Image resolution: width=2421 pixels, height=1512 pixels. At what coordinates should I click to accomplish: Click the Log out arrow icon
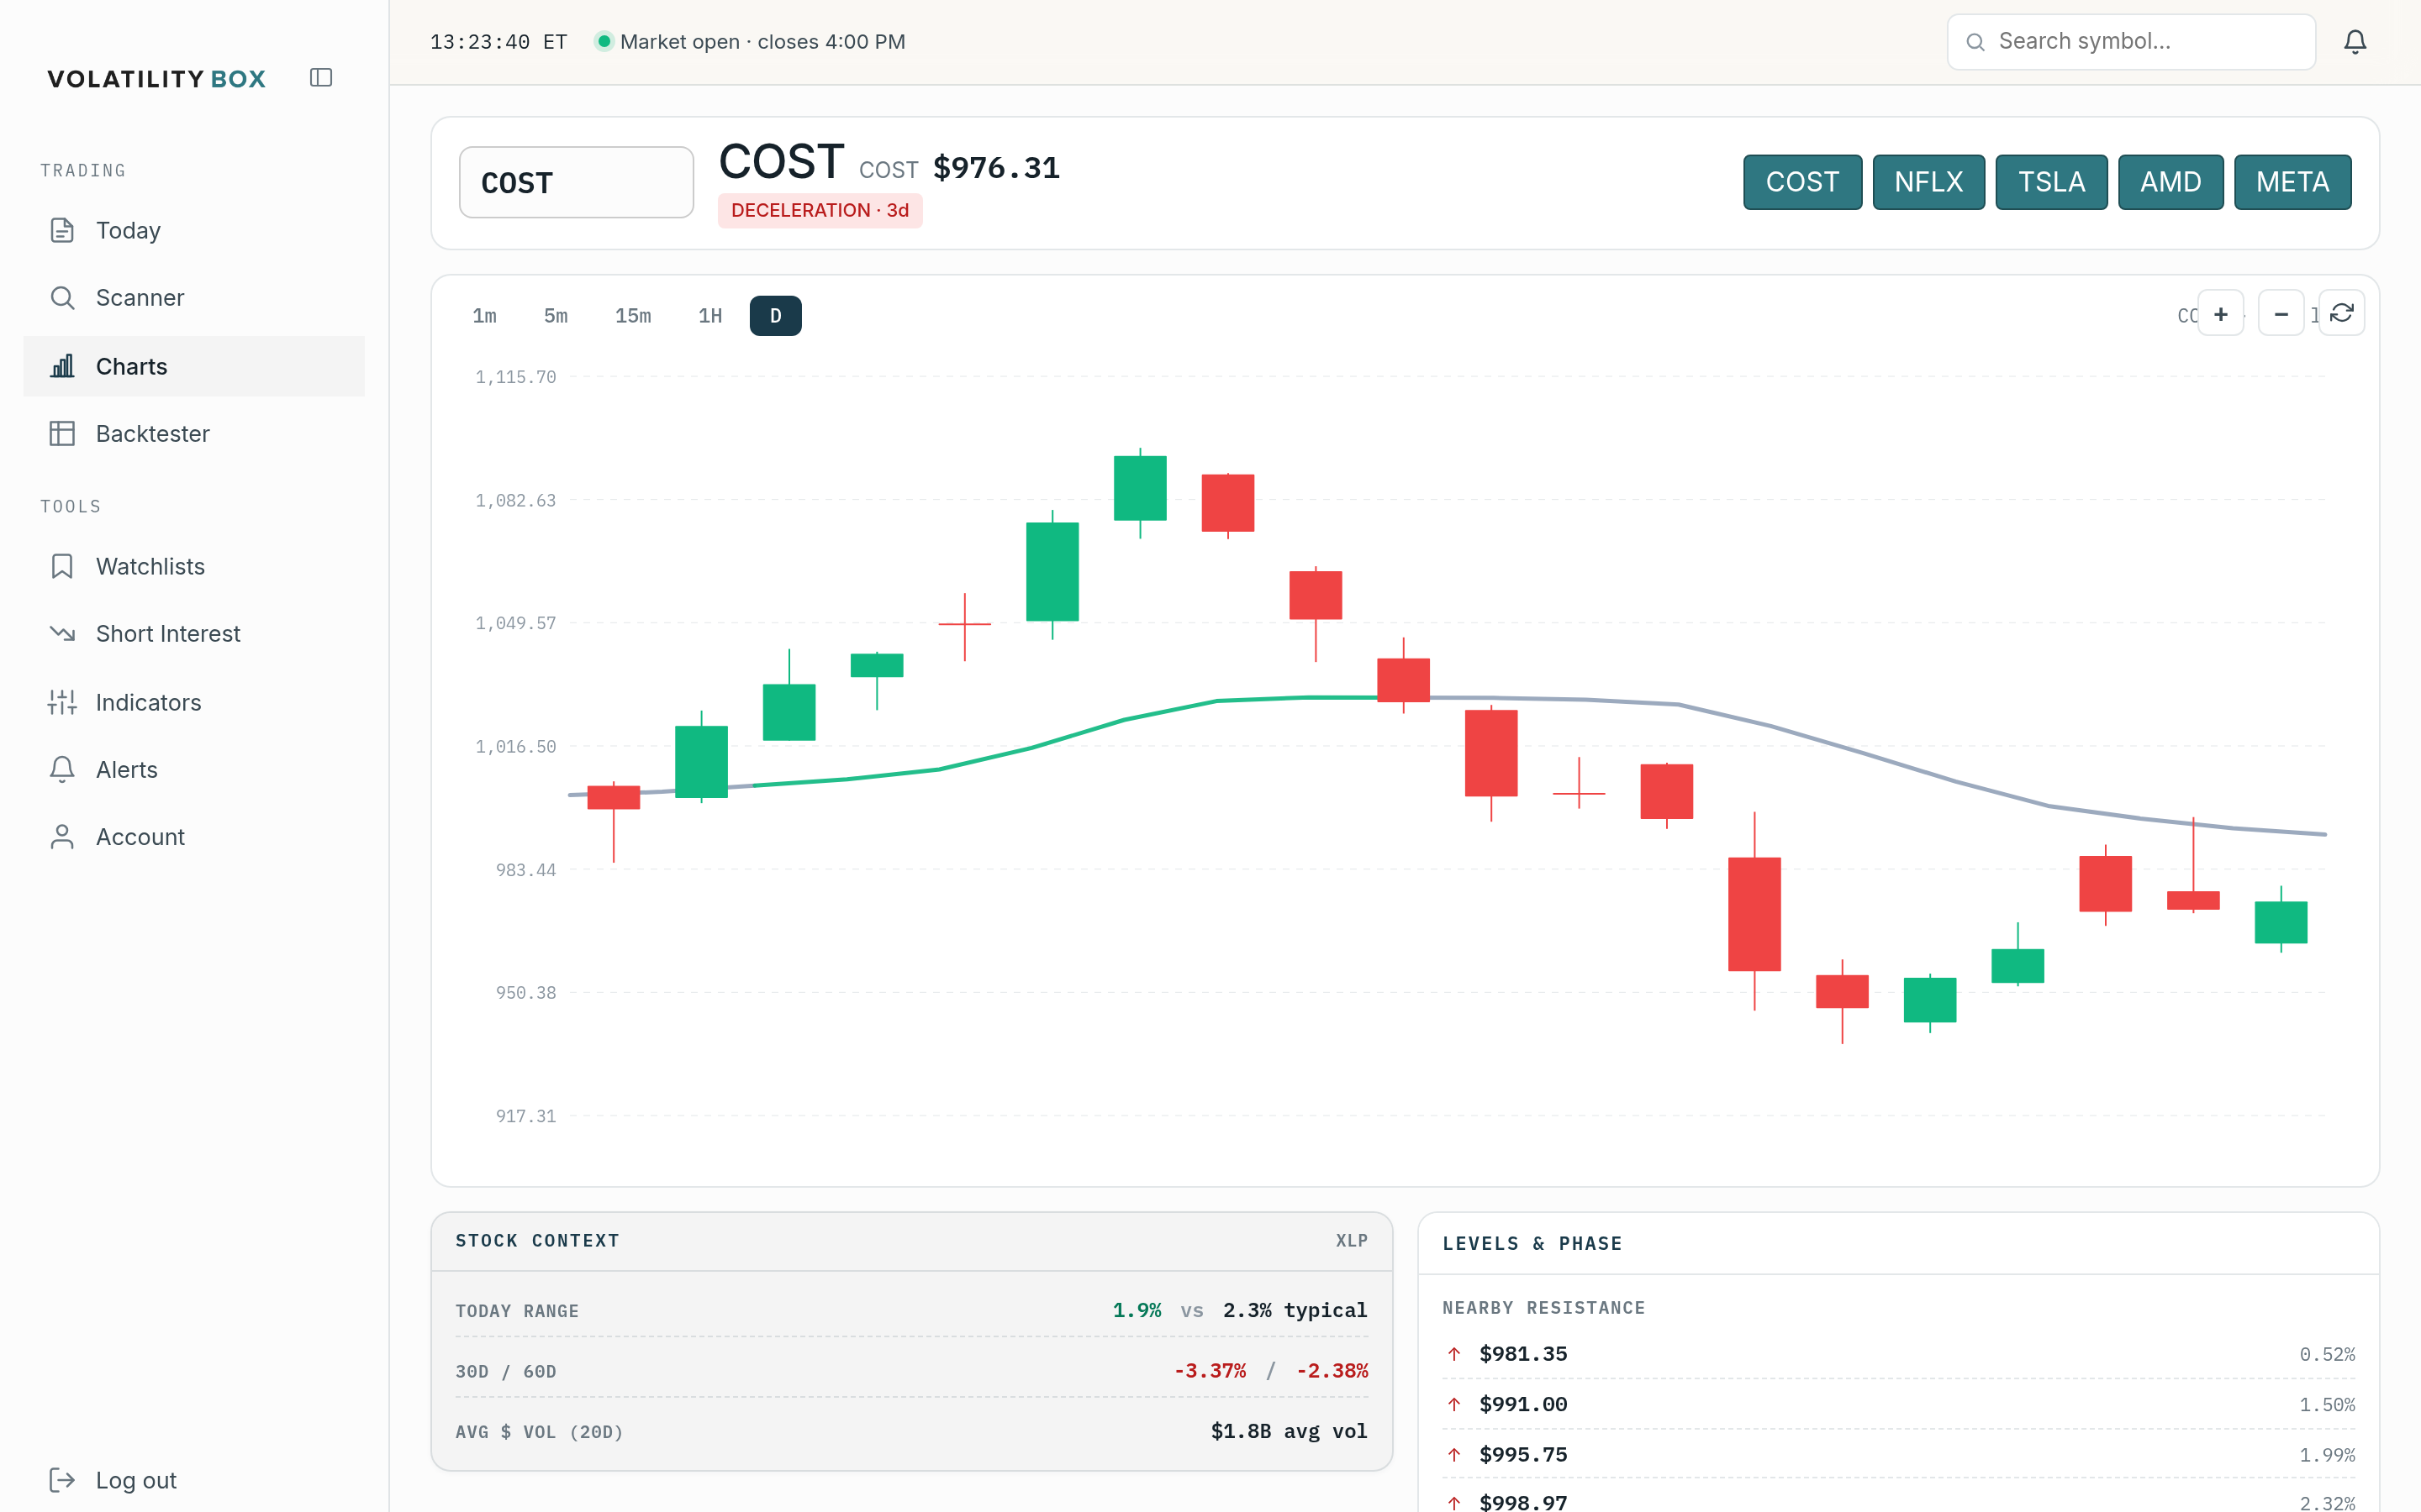click(62, 1480)
